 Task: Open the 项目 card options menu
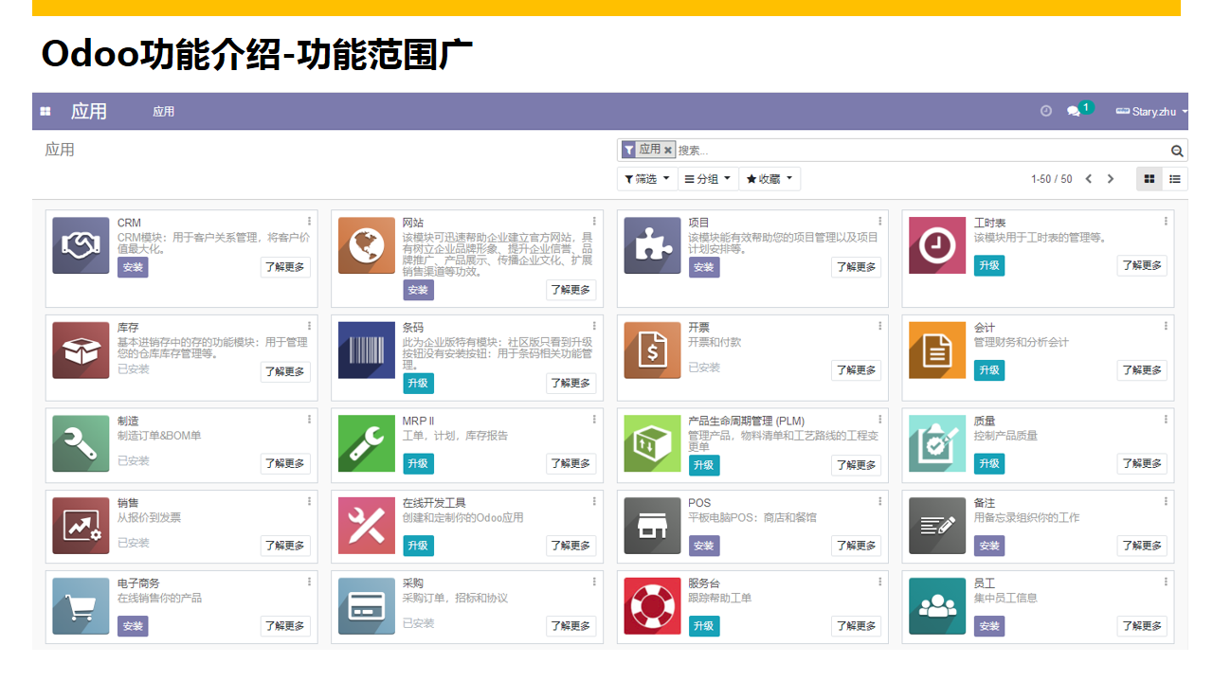coord(880,222)
